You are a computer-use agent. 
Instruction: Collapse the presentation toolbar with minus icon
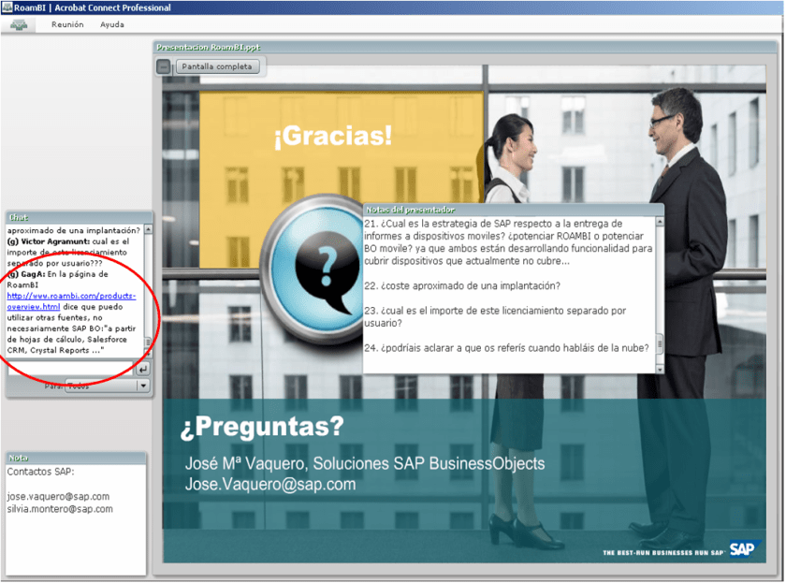click(164, 66)
